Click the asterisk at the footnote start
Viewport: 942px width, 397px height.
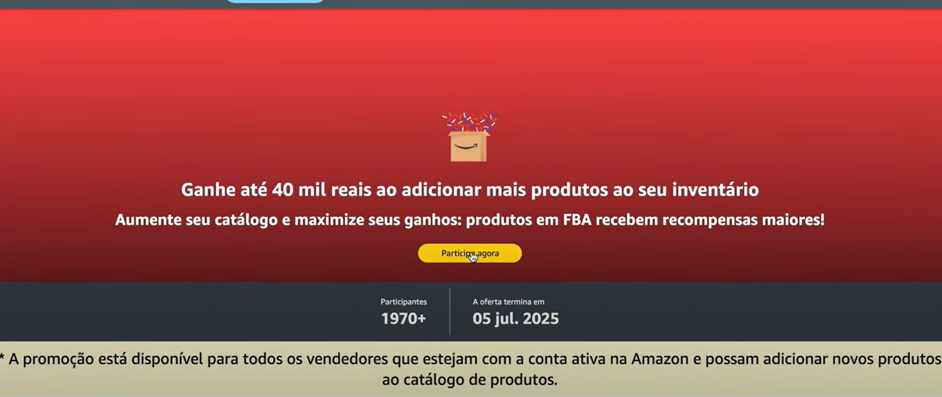point(2,356)
